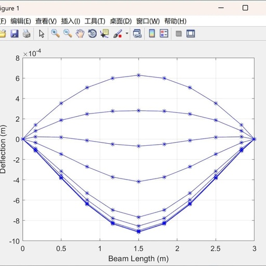Open the 帮助(H) menu

click(175, 21)
